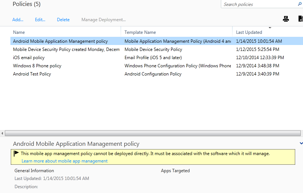The height and width of the screenshot is (193, 303).
Task: Click the search magnifier icon
Action: pos(300,4)
